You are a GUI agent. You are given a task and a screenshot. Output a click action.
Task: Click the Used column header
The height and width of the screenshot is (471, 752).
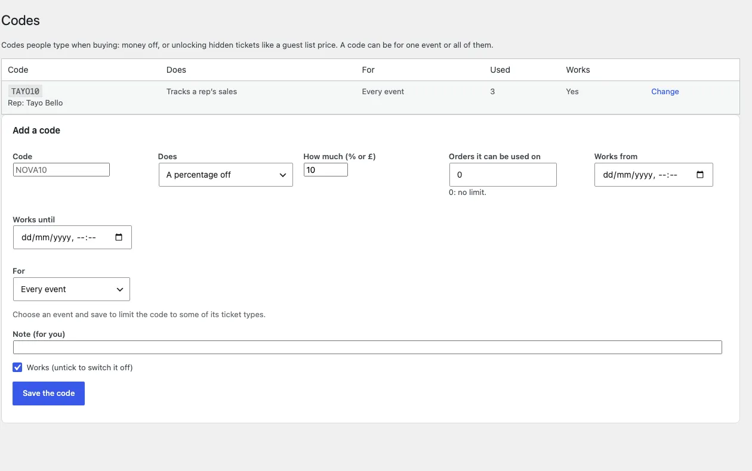[500, 70]
